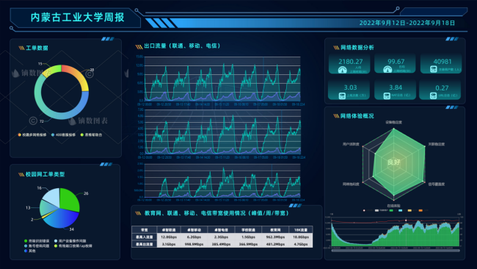Click the card icon below 40981

[434, 70]
